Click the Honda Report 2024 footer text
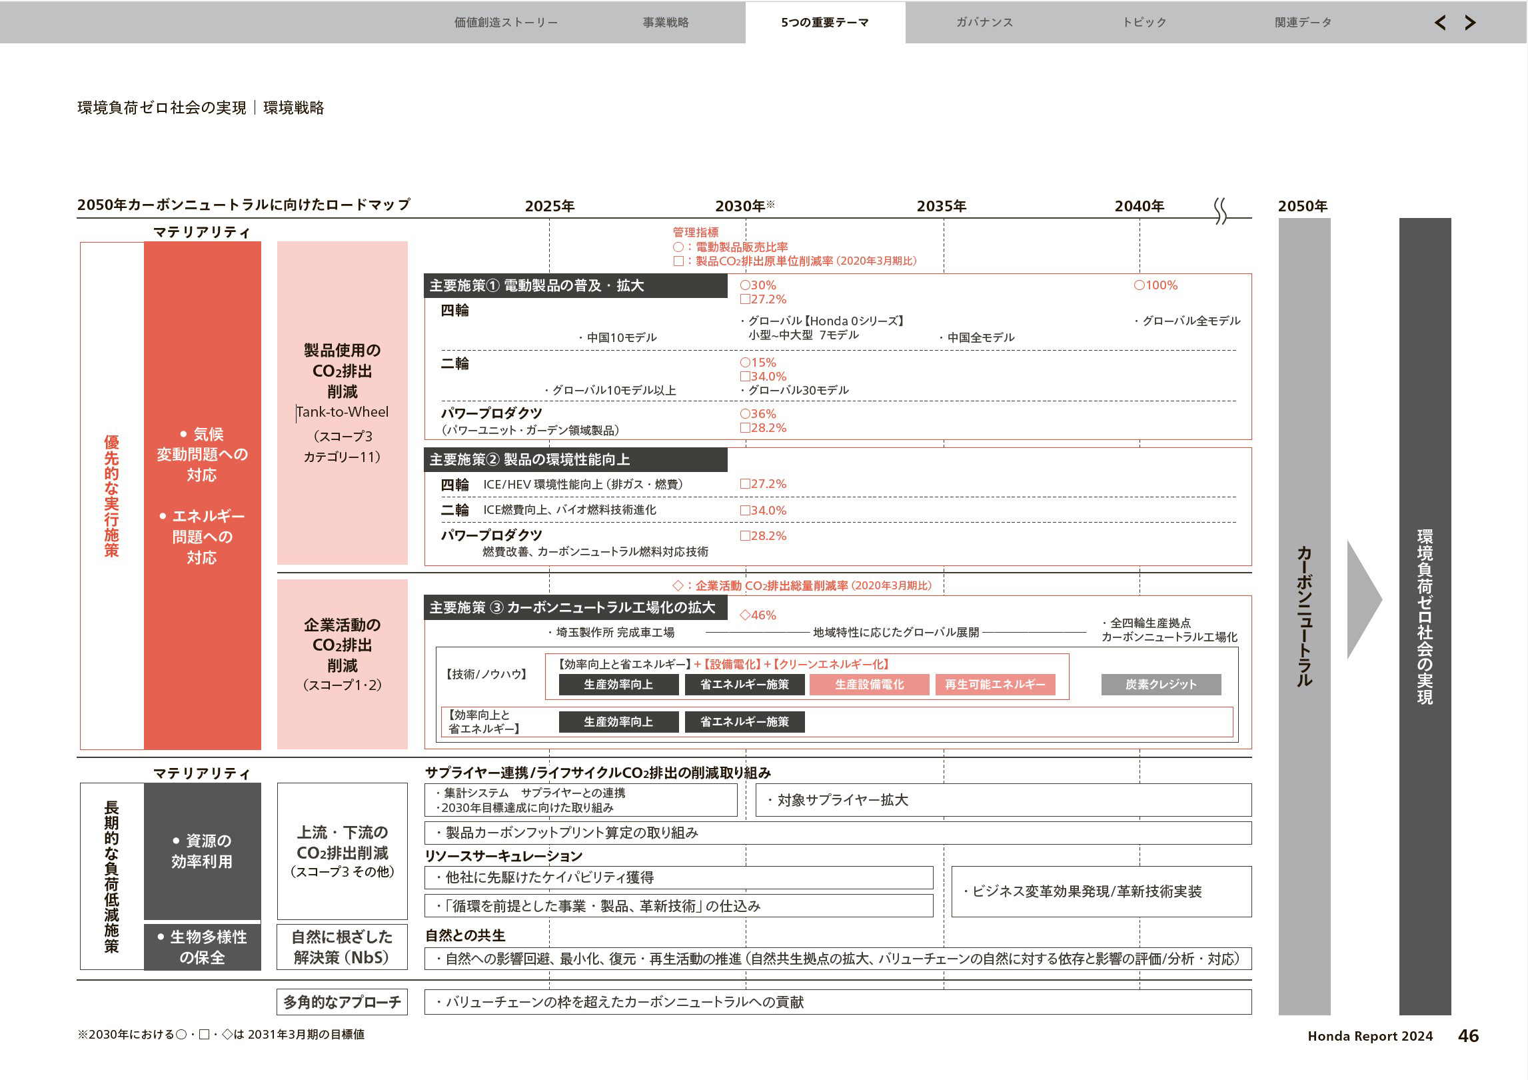Screen dimensions: 1528x1080 coord(1370,1036)
